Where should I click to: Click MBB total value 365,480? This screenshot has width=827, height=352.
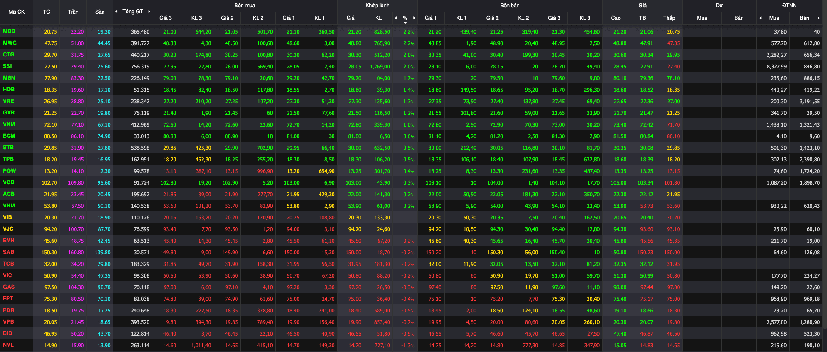[x=140, y=32]
